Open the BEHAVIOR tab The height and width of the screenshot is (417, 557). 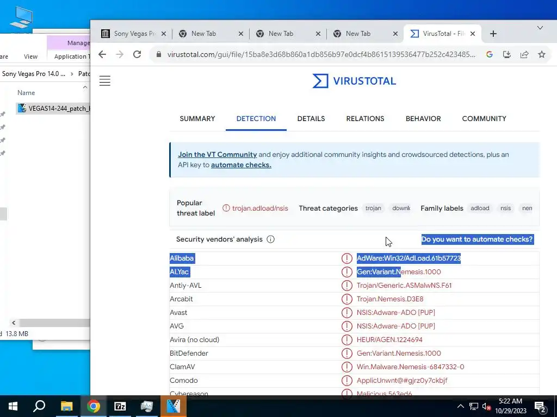pos(423,119)
